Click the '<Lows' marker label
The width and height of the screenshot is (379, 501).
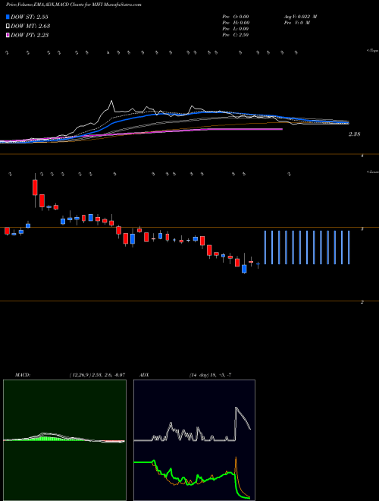[373, 172]
